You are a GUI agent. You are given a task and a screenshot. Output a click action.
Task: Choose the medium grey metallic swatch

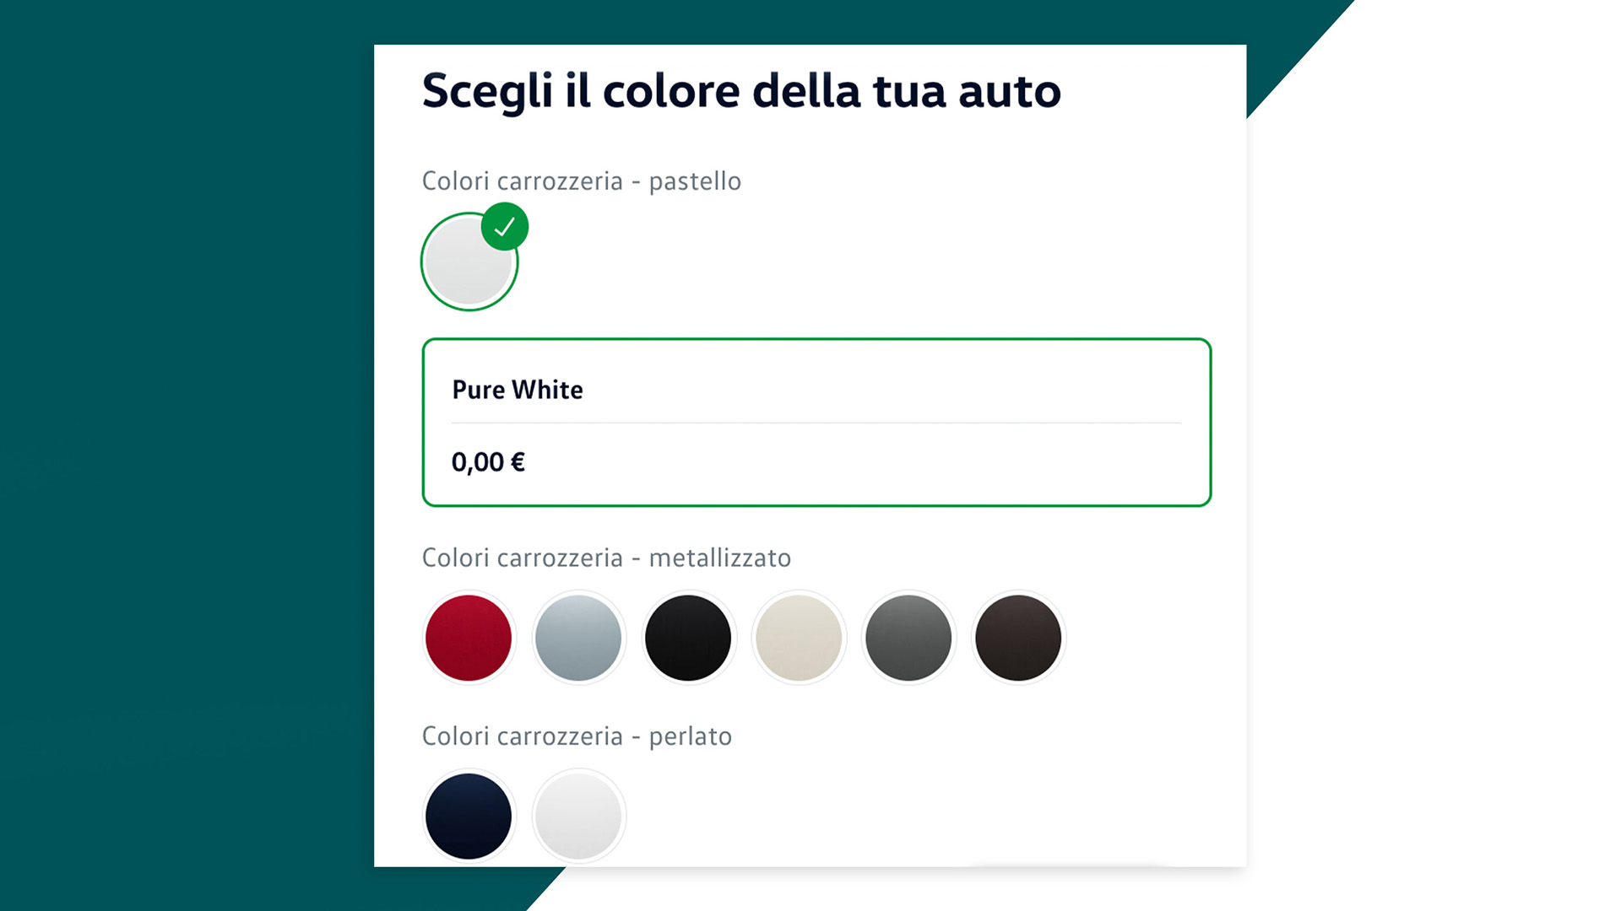pos(908,638)
